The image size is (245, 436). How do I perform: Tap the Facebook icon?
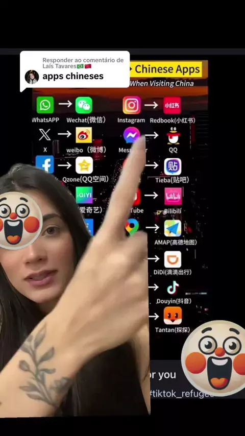[x=45, y=164]
